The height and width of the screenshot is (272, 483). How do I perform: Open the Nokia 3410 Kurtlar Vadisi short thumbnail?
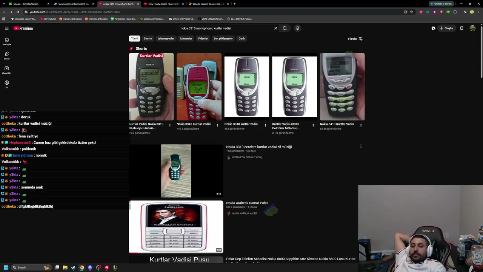pyautogui.click(x=342, y=87)
